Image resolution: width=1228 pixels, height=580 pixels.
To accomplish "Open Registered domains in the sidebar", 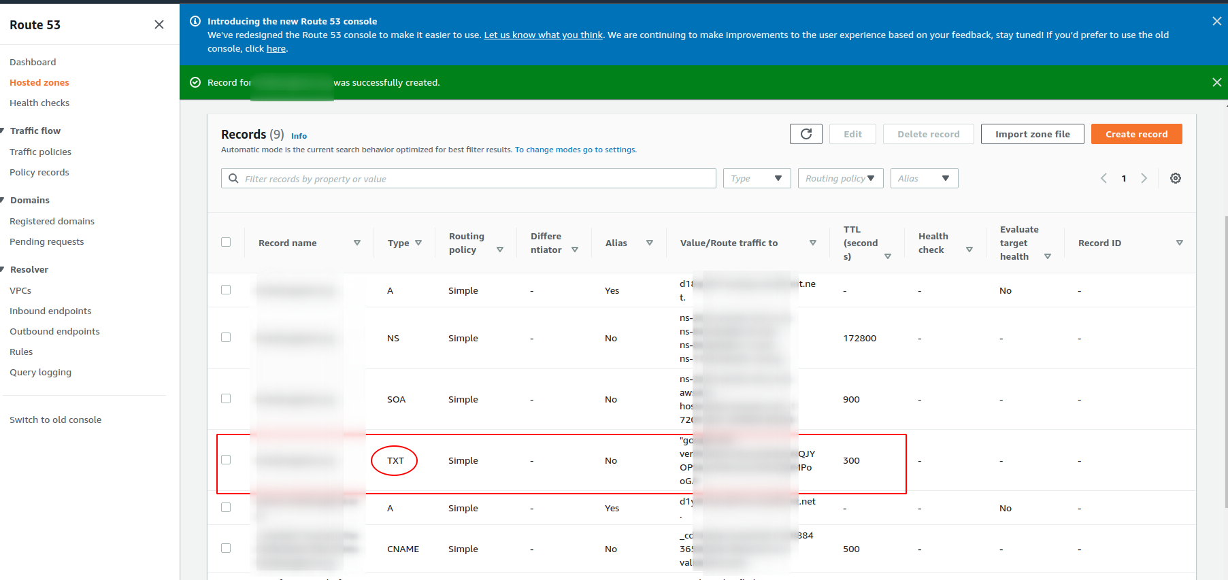I will pyautogui.click(x=52, y=221).
